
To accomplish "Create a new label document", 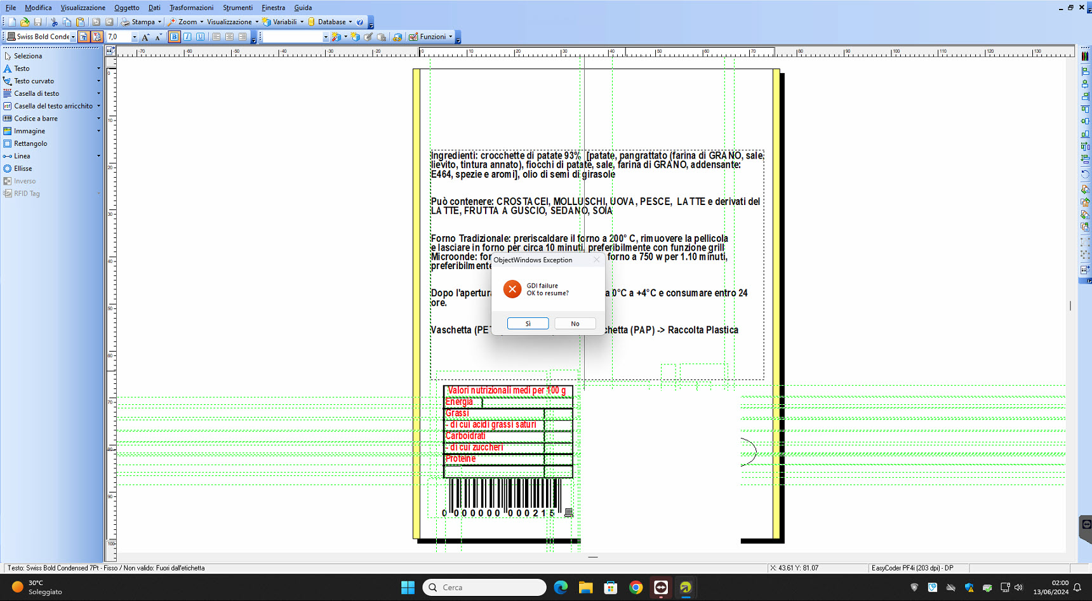I will [12, 22].
